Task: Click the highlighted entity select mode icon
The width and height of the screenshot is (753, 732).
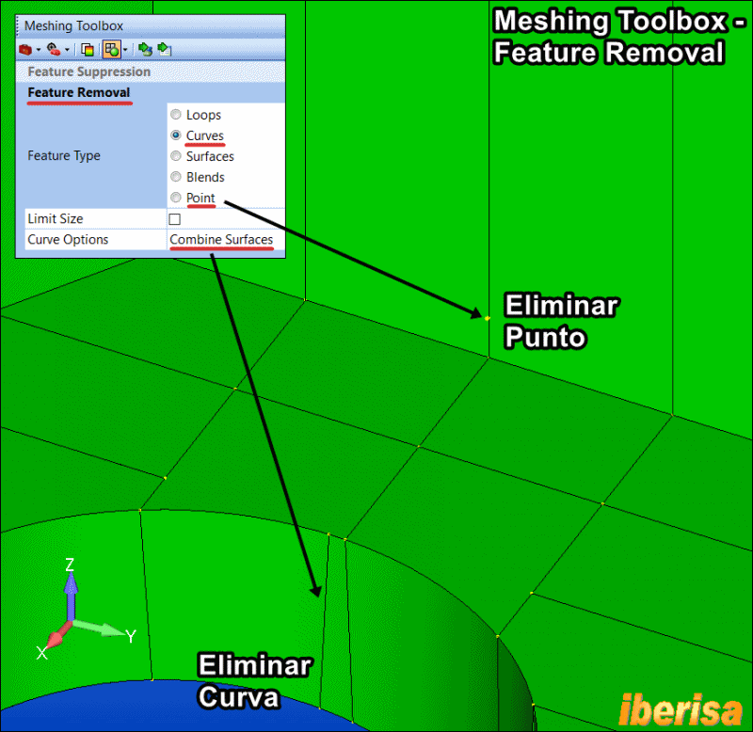Action: point(112,50)
